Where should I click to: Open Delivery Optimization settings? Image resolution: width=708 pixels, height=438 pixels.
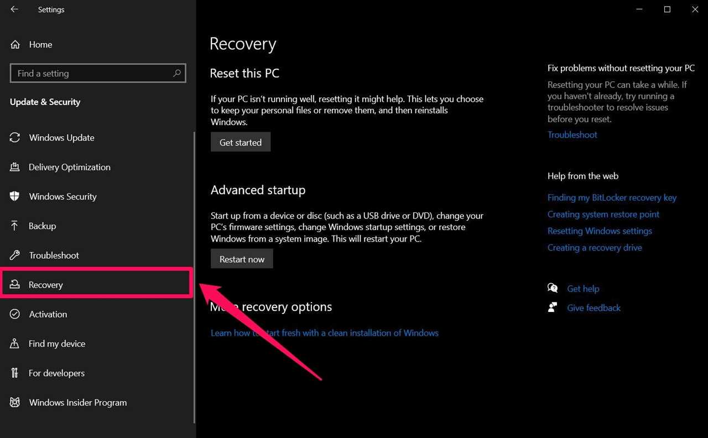tap(15, 167)
